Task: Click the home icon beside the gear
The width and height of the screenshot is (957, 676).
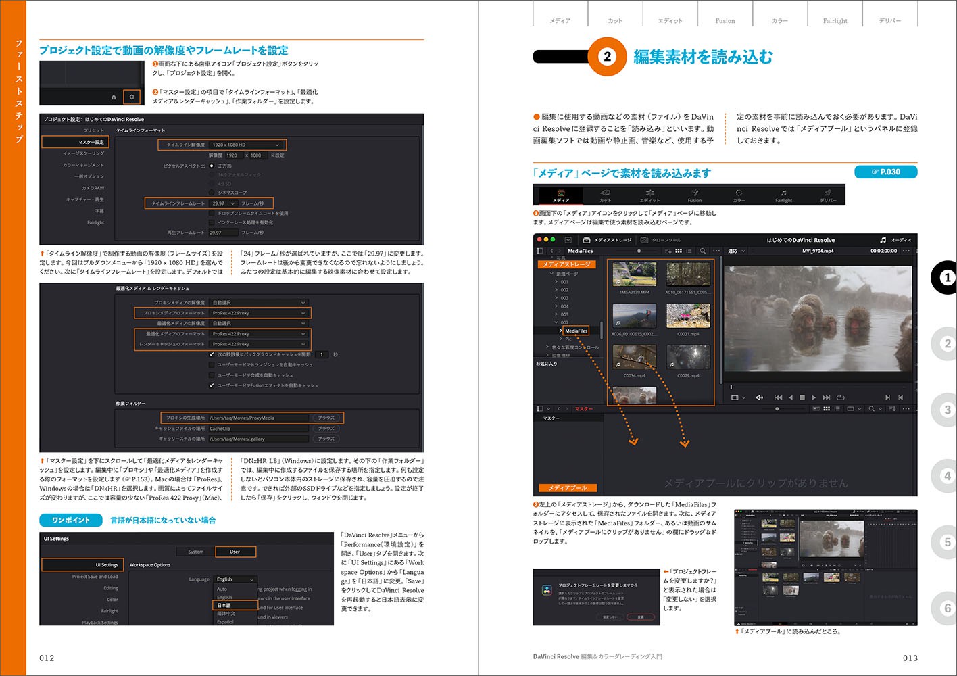Action: coord(114,97)
